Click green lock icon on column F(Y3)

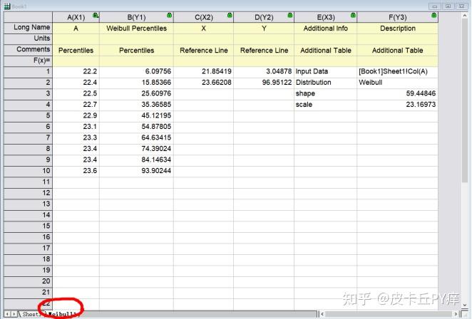[433, 15]
